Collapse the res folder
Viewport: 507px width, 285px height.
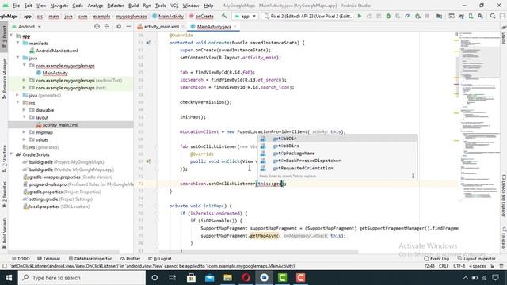pyautogui.click(x=18, y=102)
